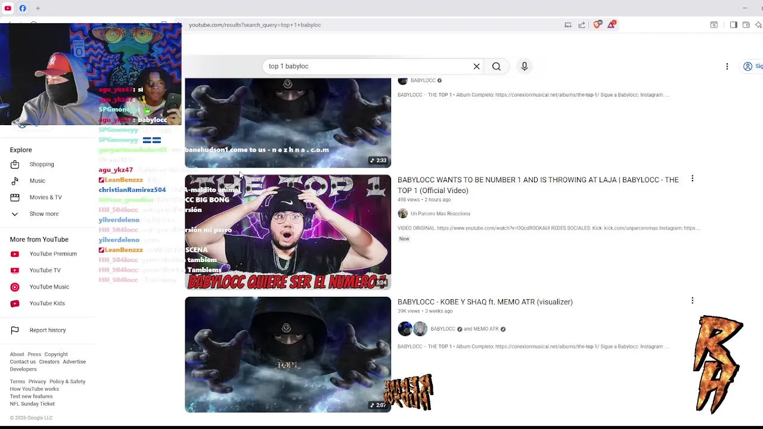This screenshot has height=429, width=763.
Task: Click the Music note icon
Action: (15, 181)
